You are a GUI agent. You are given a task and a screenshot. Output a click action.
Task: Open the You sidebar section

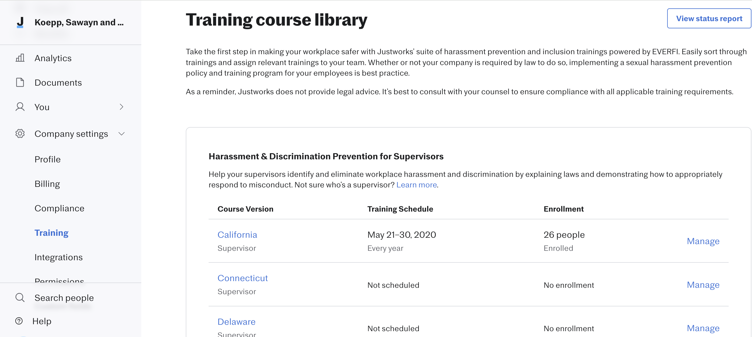tap(42, 107)
